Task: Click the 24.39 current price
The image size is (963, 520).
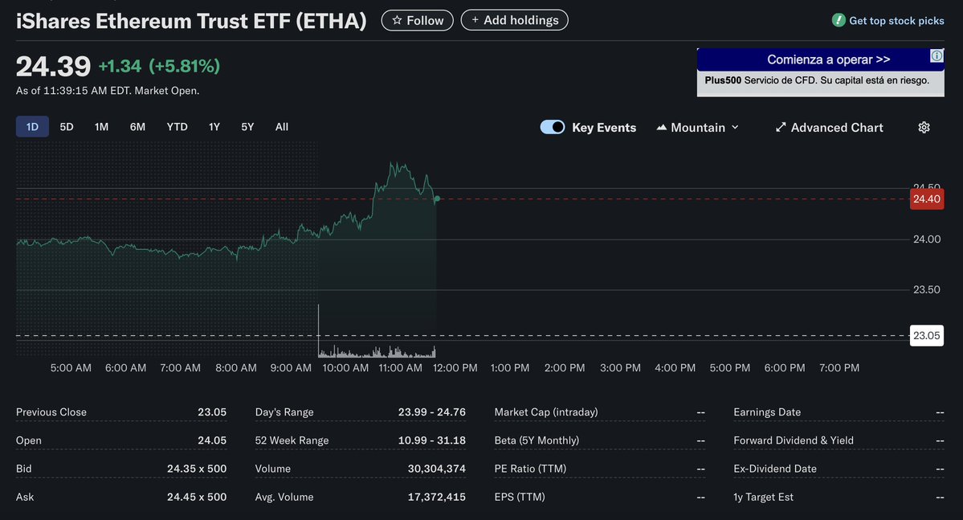Action: 54,67
